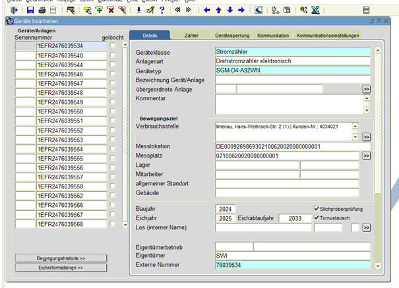Click the Eichinformationen >> button
The image size is (399, 288).
[x=63, y=268]
